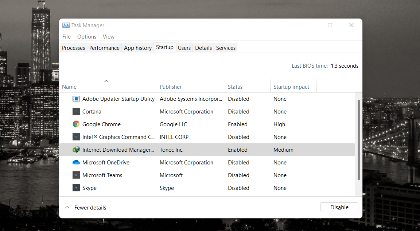Viewport: 420px width, 231px height.
Task: Click Google Chrome's Enabled status
Action: pos(238,124)
